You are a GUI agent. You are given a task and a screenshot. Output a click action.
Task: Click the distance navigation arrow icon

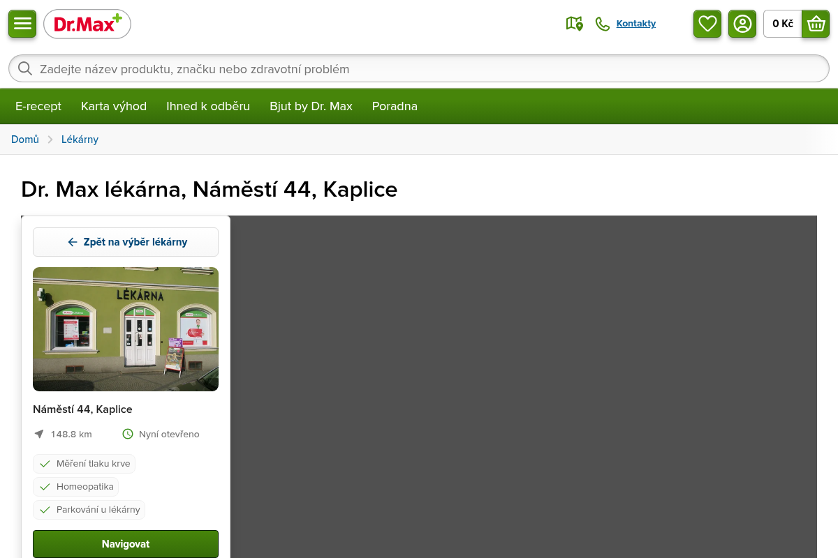(39, 434)
